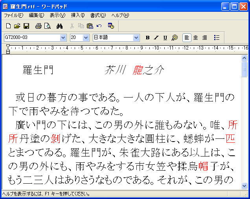
Task: Open the ファイル(F) menu
Action: point(13,15)
